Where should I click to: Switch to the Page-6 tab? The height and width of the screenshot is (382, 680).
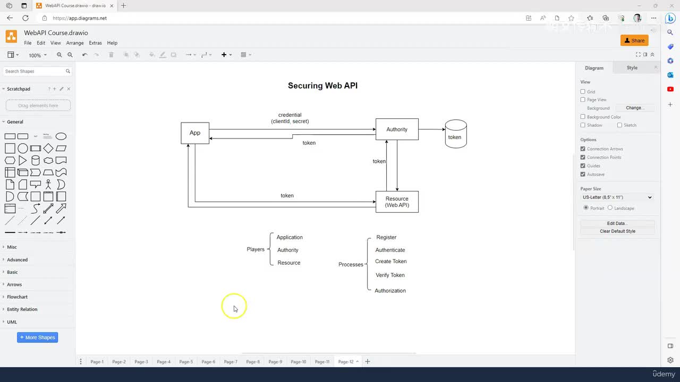coord(208,362)
